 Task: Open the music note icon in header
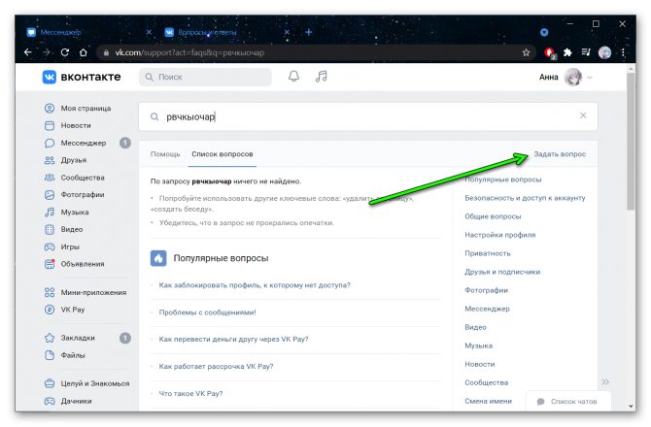coord(321,77)
